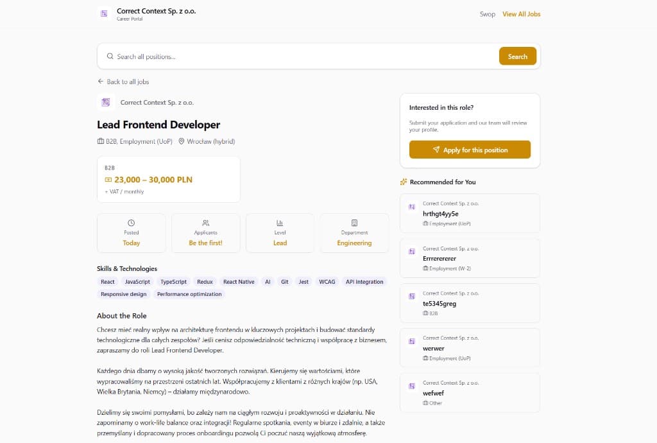Open the View All Jobs page
This screenshot has height=443, width=657.
click(x=521, y=13)
